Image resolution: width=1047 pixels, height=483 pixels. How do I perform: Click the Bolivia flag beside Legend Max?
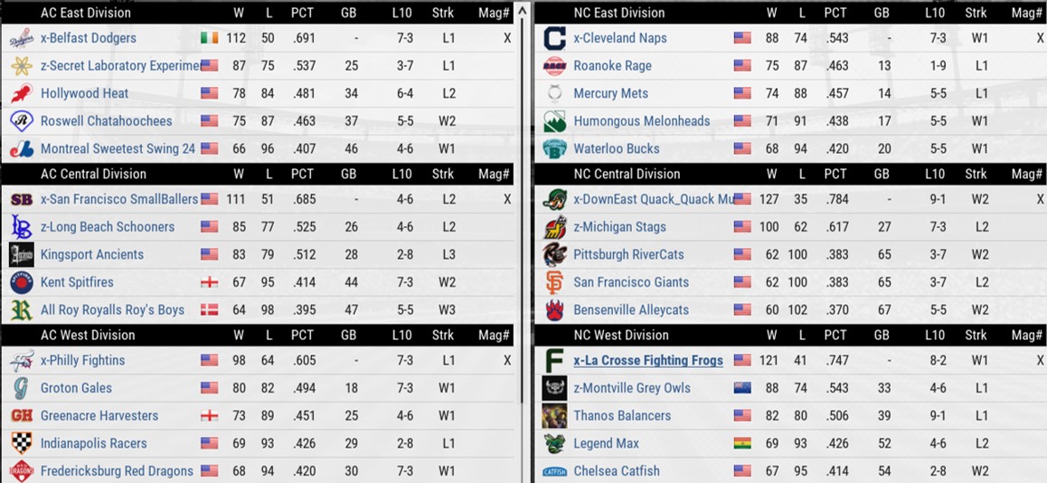tap(742, 443)
